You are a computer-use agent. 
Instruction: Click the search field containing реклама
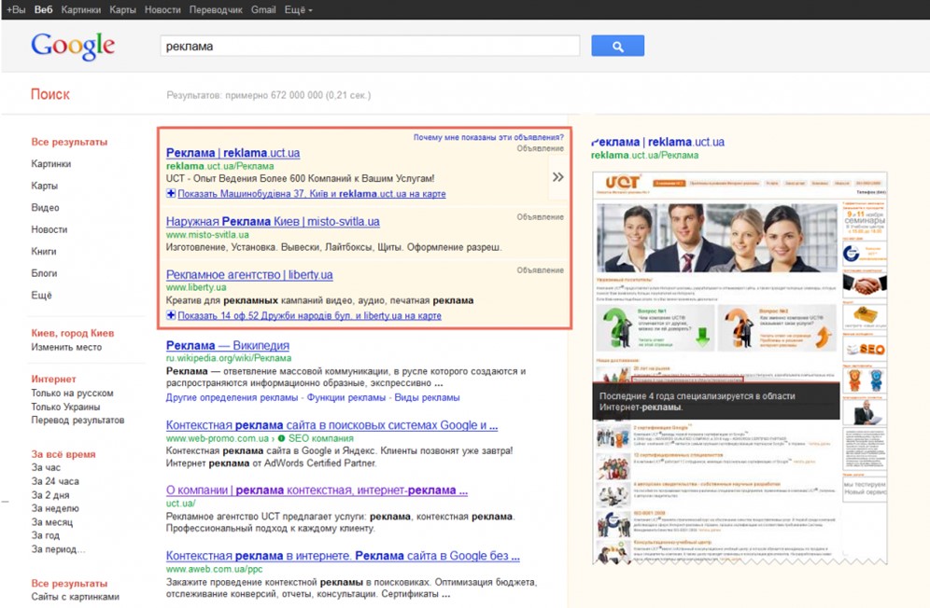pyautogui.click(x=369, y=46)
